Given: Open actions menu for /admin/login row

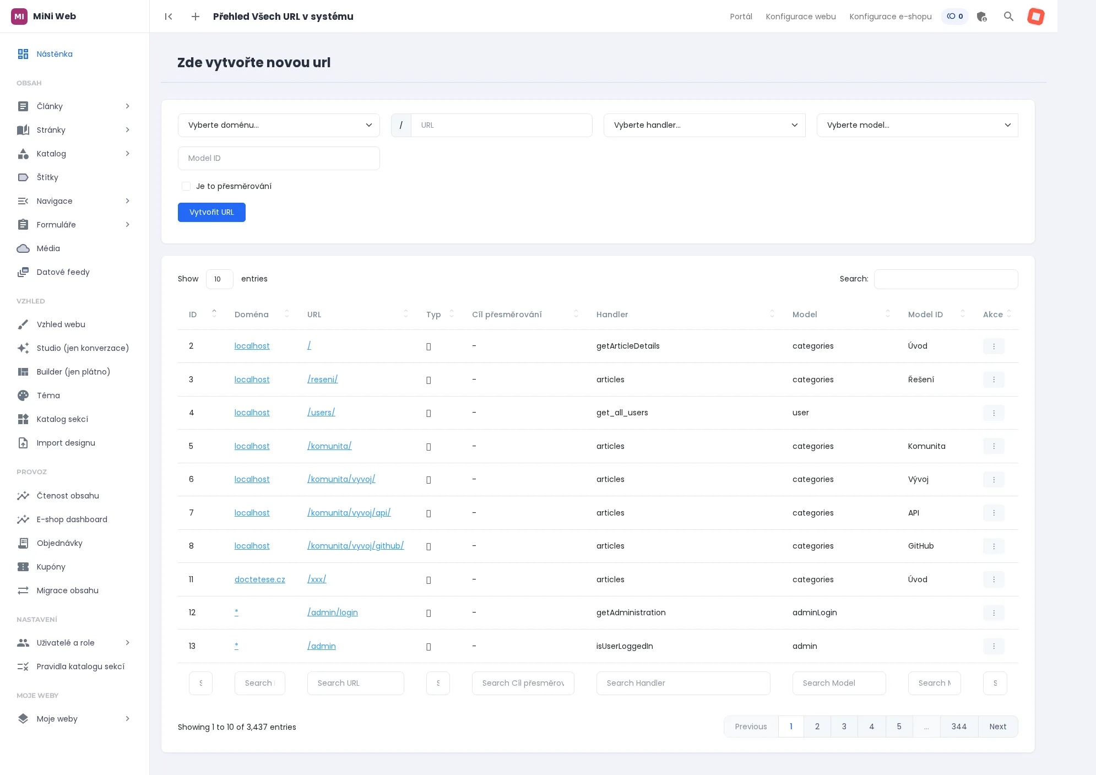Looking at the screenshot, I should point(994,613).
